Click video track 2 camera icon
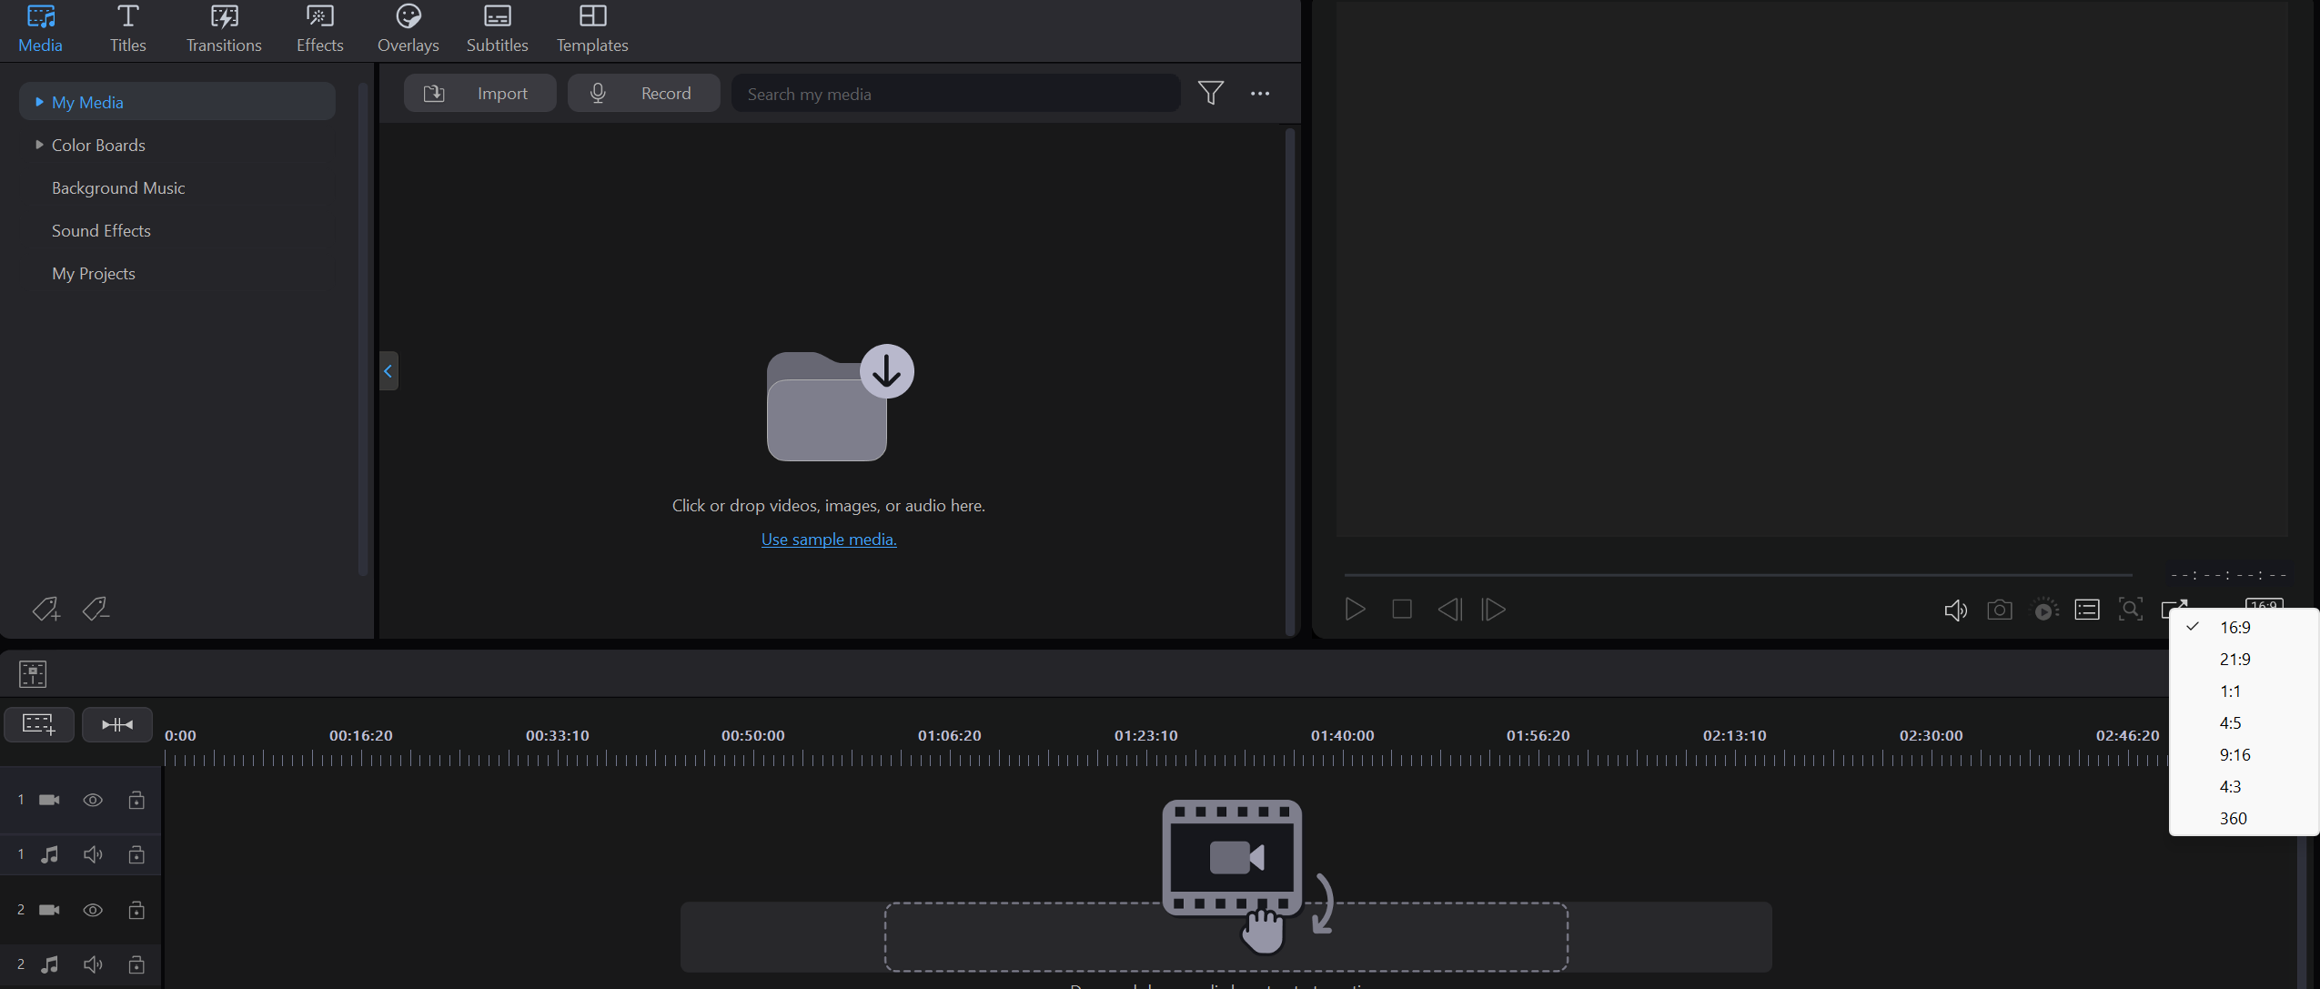The image size is (2320, 989). pyautogui.click(x=49, y=910)
